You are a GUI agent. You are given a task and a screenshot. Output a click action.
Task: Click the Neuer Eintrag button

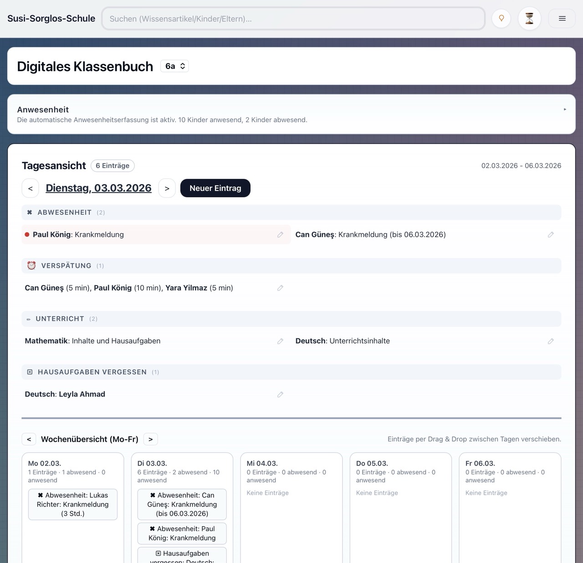pos(215,188)
